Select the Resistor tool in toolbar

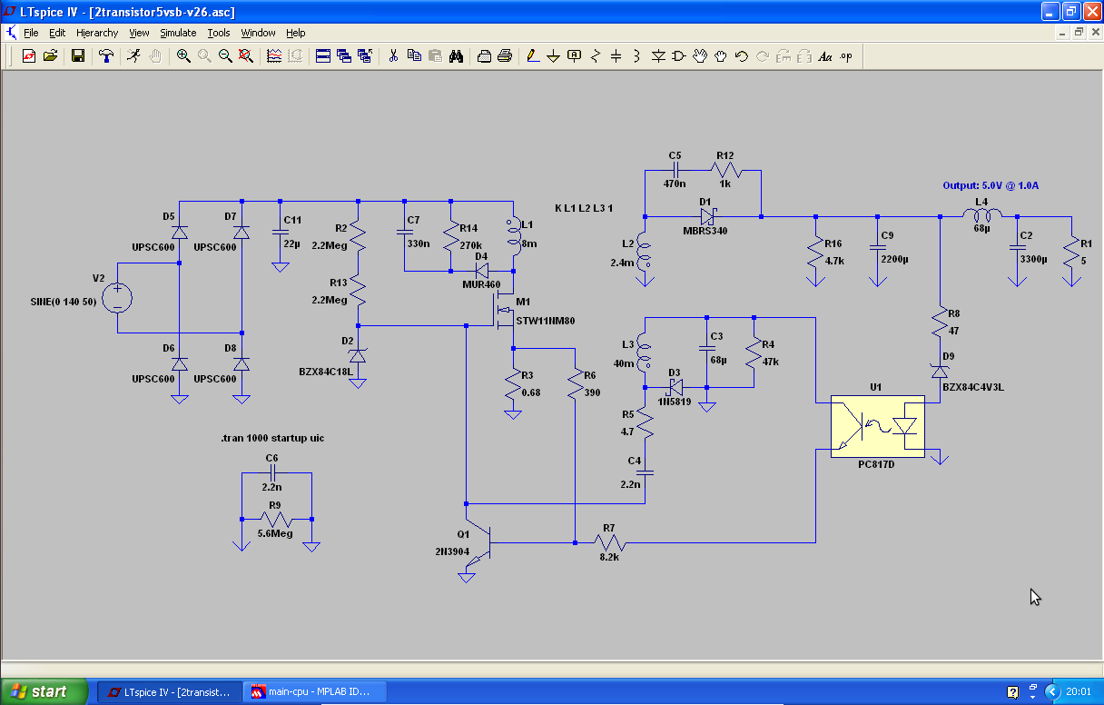(x=596, y=56)
